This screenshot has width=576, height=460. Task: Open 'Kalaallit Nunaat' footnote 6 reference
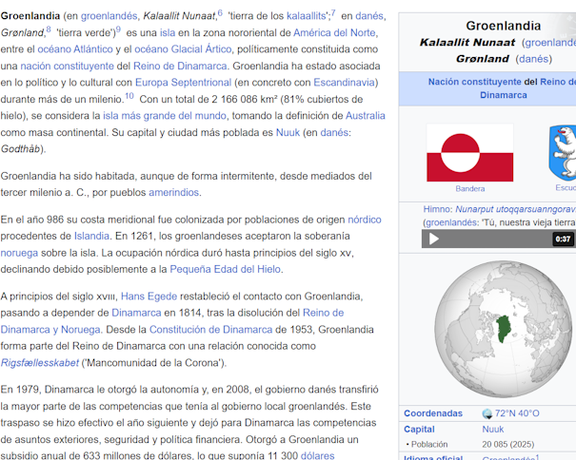[x=220, y=12]
